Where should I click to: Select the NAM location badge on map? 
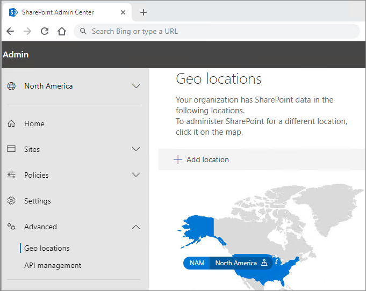(x=197, y=263)
